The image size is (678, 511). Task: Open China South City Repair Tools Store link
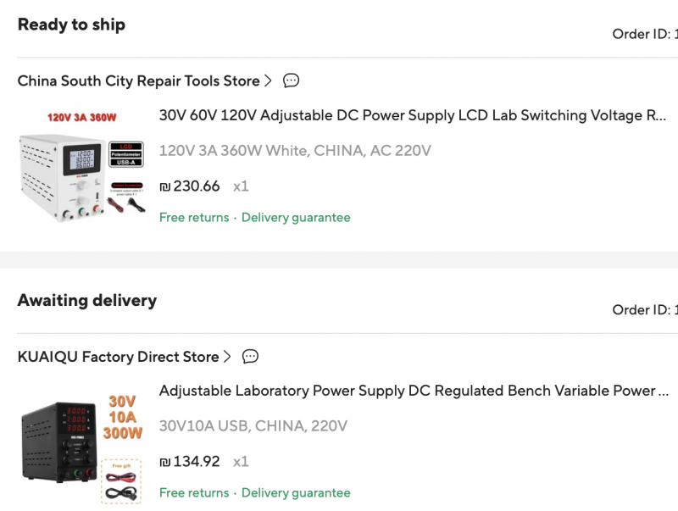138,81
